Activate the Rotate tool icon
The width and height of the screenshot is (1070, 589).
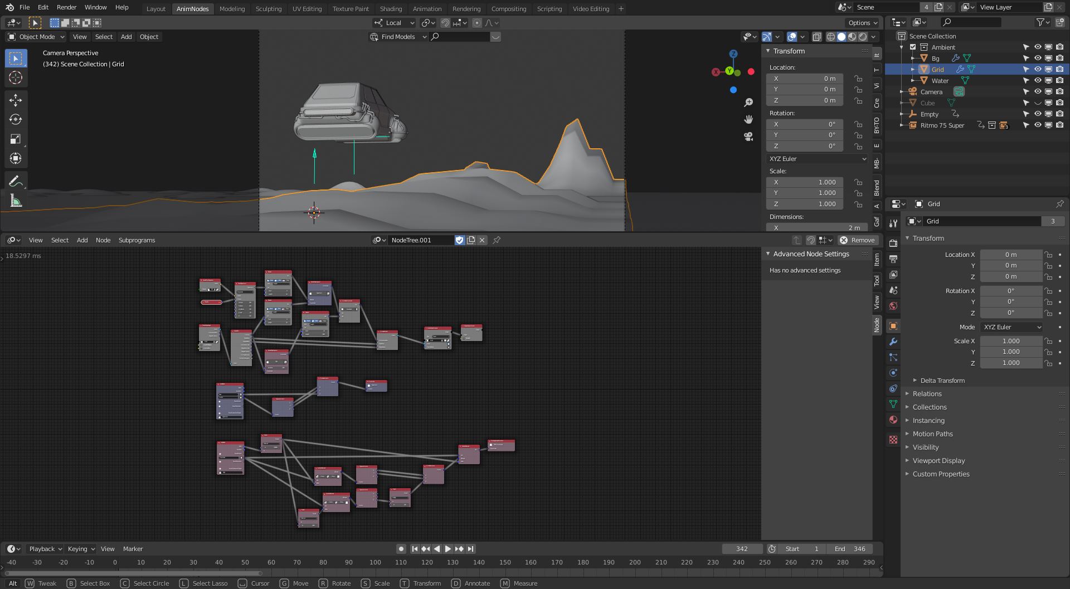pyautogui.click(x=16, y=119)
